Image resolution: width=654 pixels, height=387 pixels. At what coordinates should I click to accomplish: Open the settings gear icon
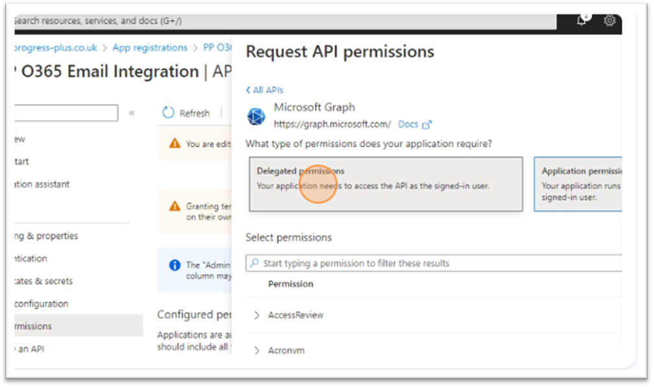tap(609, 21)
